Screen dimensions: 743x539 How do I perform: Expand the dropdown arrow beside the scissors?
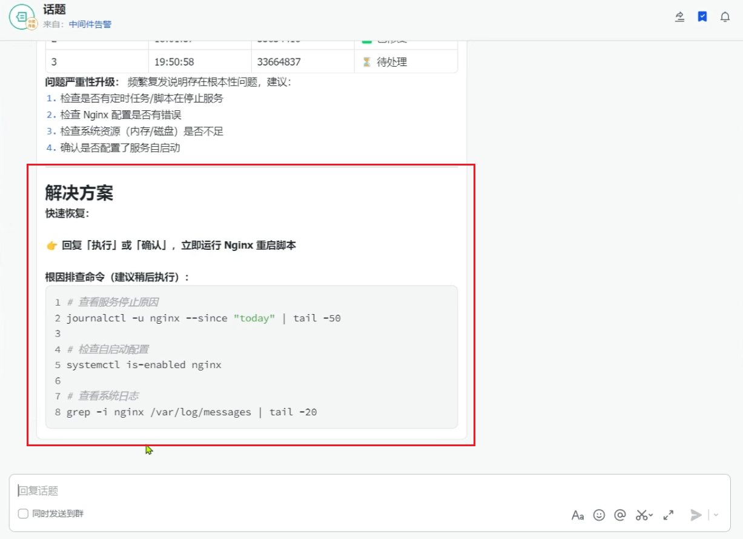pos(651,515)
